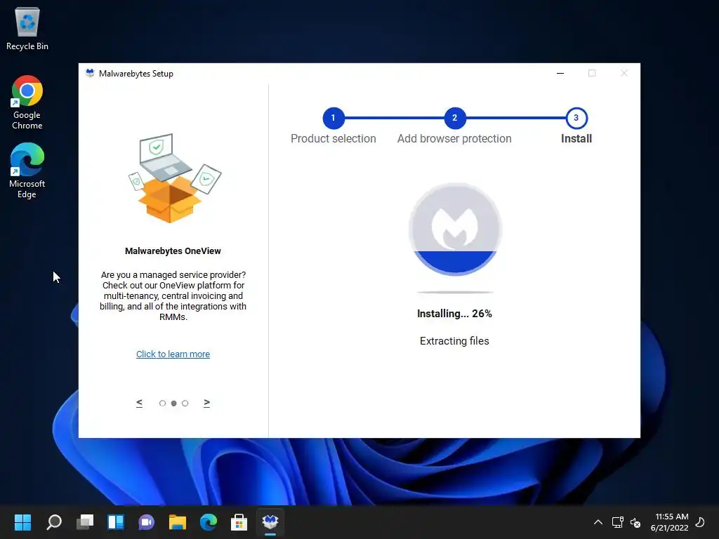Image resolution: width=719 pixels, height=539 pixels.
Task: Click the managed service provider paragraph
Action: [173, 296]
